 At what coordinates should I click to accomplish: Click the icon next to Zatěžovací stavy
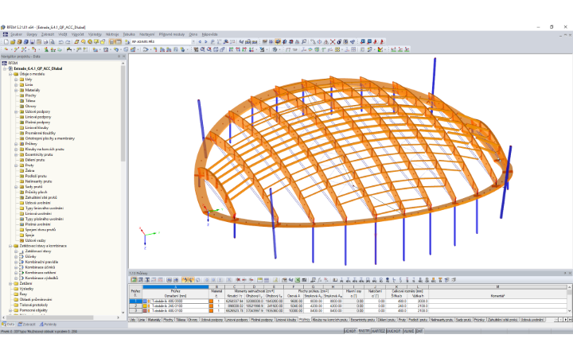21,251
